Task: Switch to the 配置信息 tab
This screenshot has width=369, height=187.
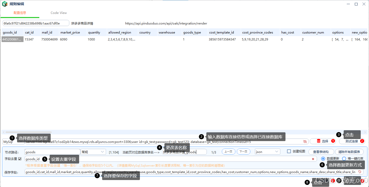Action: [x=20, y=13]
